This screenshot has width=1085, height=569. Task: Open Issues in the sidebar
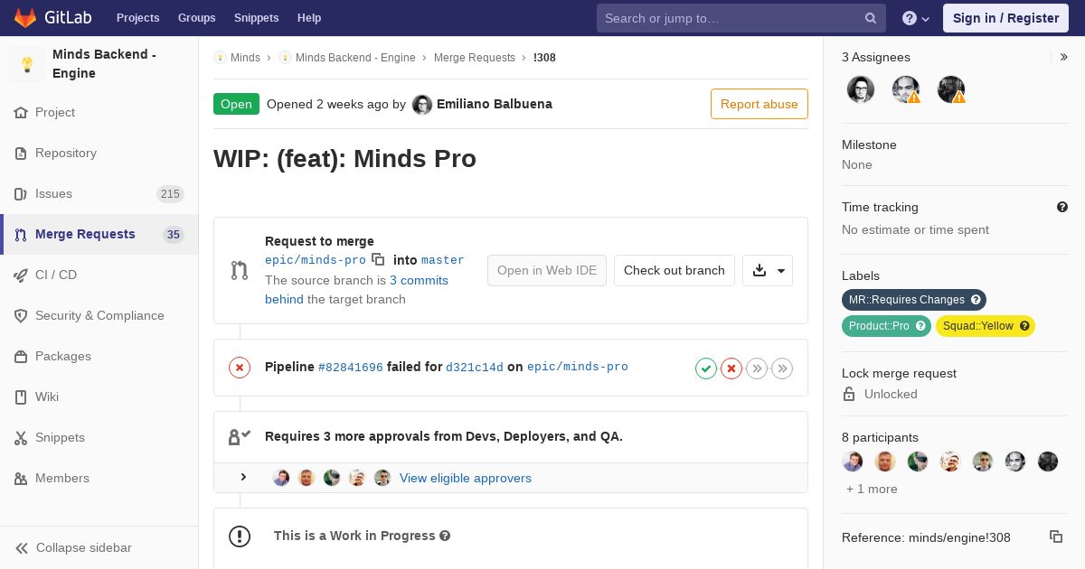99,193
